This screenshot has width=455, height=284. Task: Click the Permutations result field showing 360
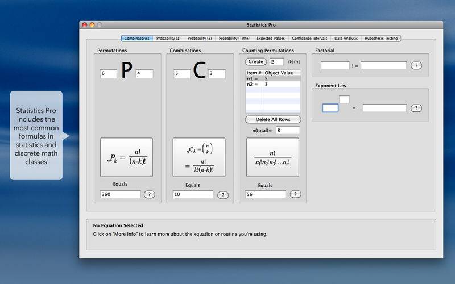click(x=121, y=194)
